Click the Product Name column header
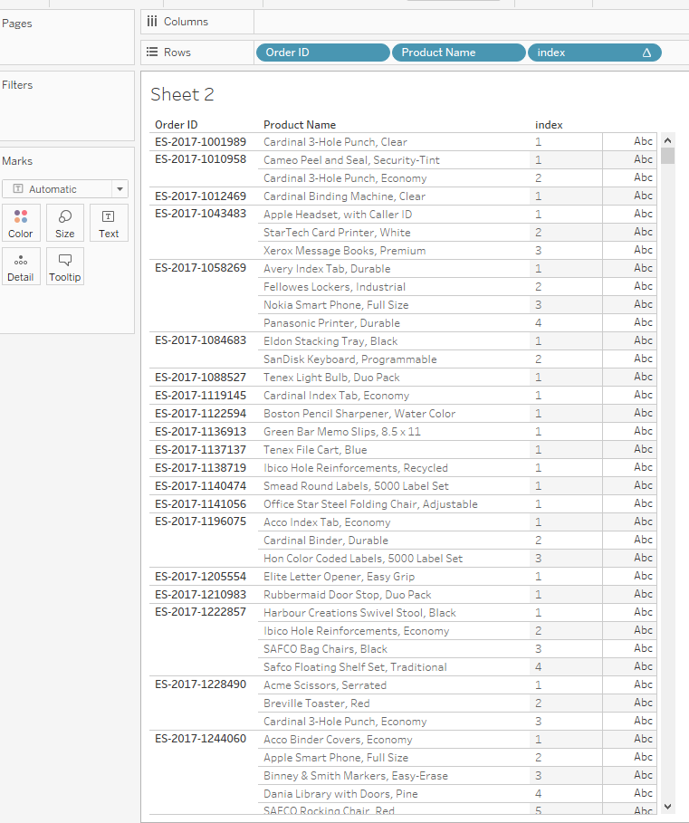689x823 pixels. [x=300, y=125]
